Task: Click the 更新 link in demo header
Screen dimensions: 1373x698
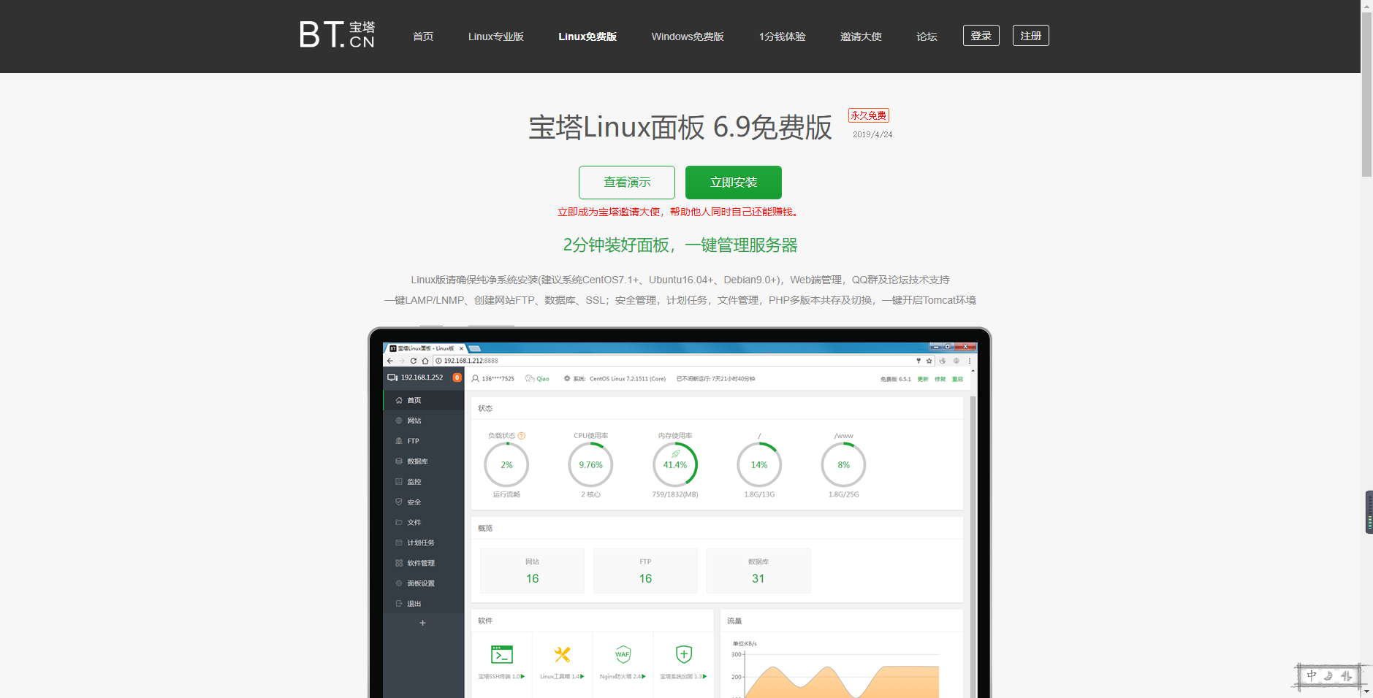Action: (923, 379)
